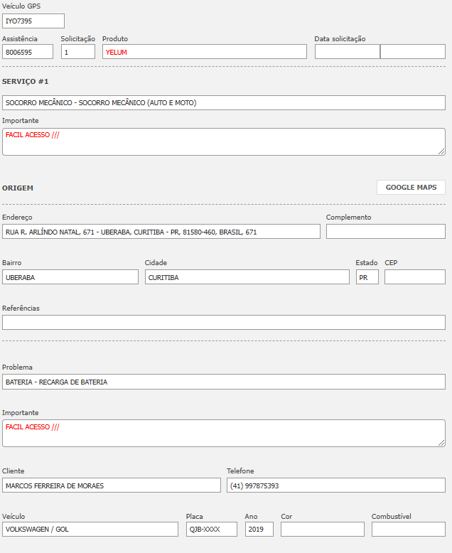Select the Endereço address field

(x=161, y=232)
